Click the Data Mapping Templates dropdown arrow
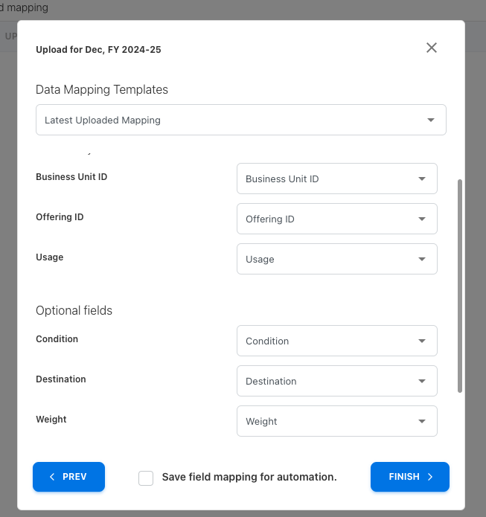 431,120
